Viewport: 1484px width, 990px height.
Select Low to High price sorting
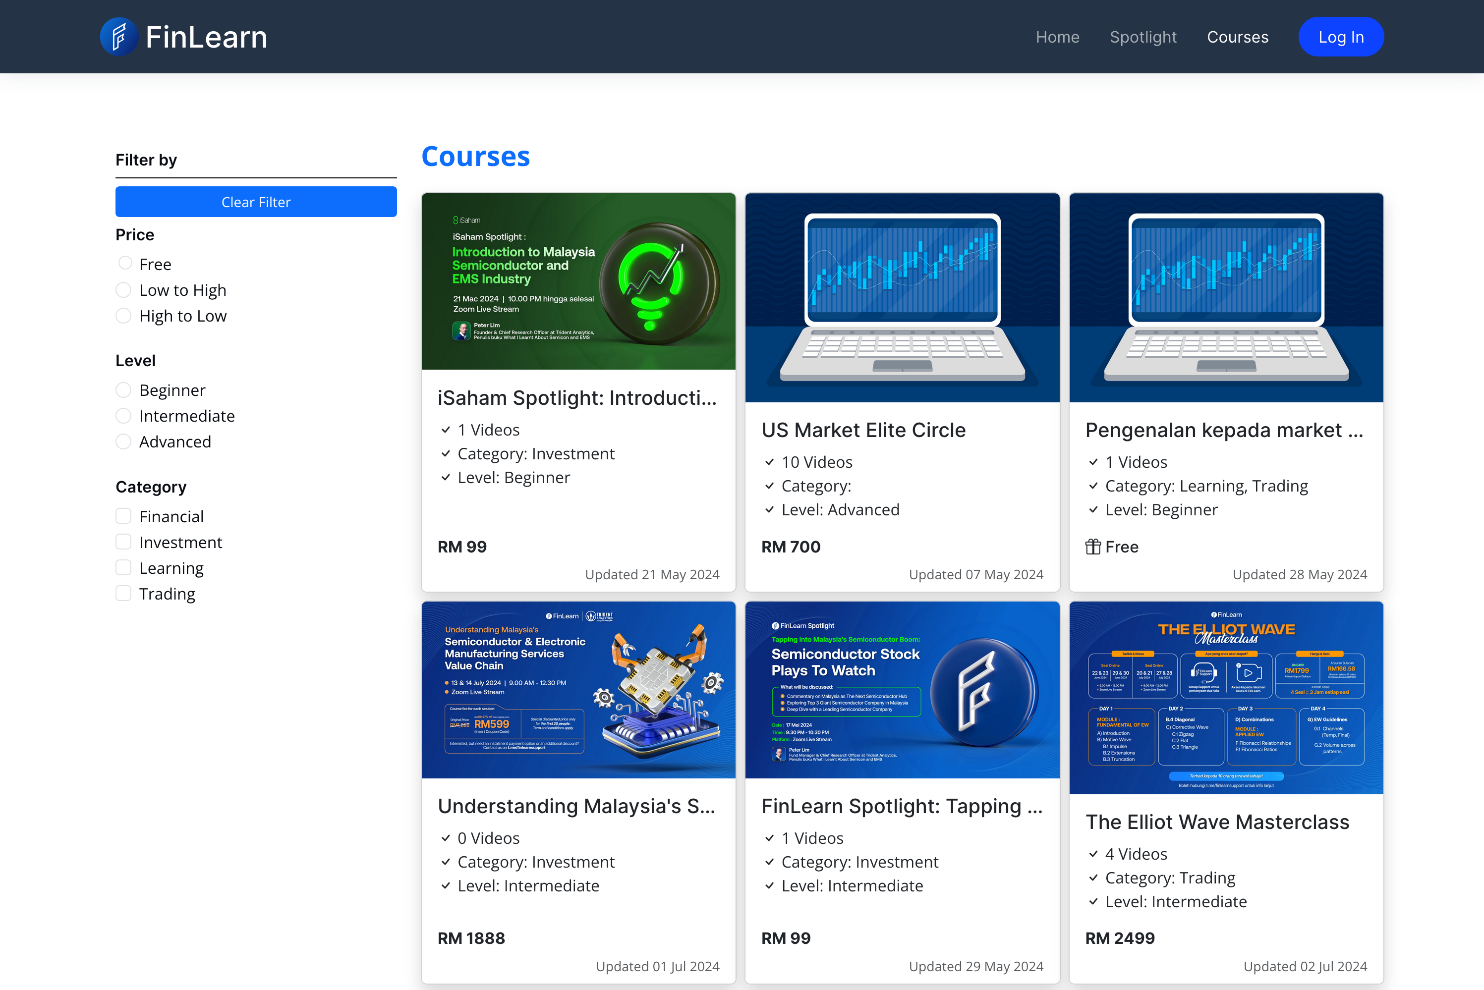(124, 290)
